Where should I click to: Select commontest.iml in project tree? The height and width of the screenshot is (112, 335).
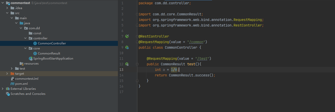59,79
